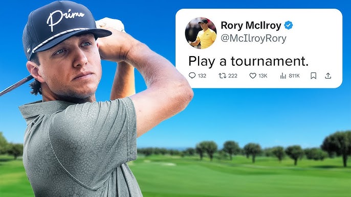Viewport: 351px width, 197px height.
Task: Click the 132 replies count
Action: coord(202,76)
